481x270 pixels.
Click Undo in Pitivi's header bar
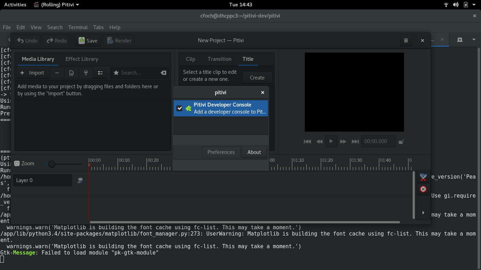coord(27,40)
